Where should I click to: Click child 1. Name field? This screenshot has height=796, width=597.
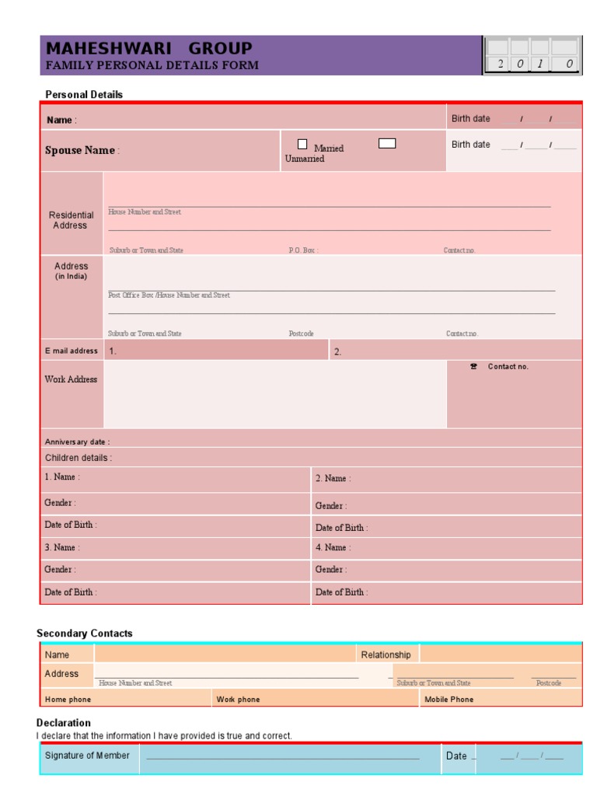[x=176, y=480]
